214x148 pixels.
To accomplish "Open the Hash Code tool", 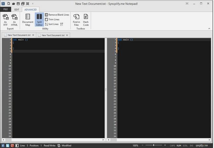I will coord(86,20).
